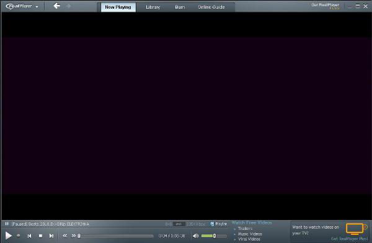This screenshot has width=372, height=243.
Task: Click the pause status icon
Action: (7, 224)
